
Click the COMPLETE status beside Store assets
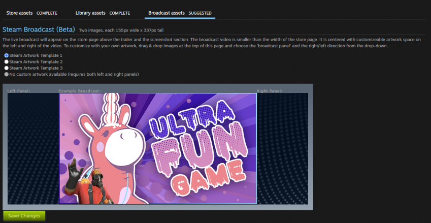coord(47,13)
